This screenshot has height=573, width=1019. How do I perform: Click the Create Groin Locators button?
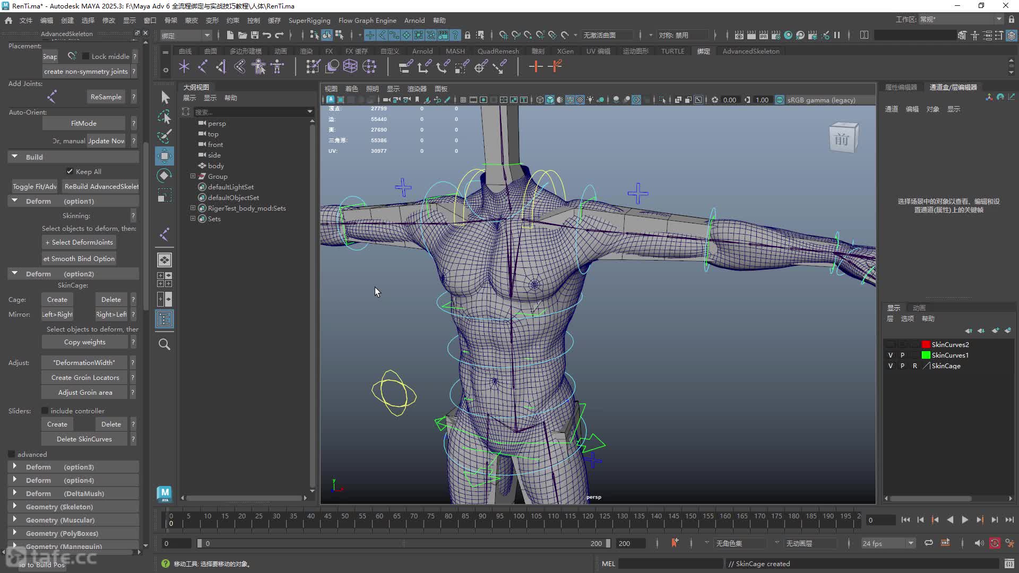pyautogui.click(x=85, y=378)
